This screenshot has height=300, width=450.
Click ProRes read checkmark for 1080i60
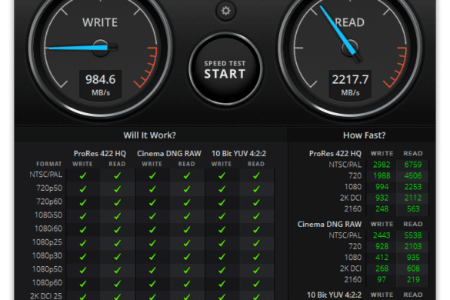(x=117, y=229)
